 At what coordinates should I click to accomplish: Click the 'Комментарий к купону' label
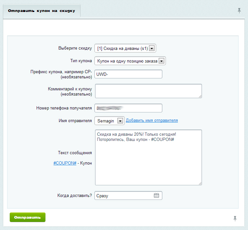coord(70,89)
